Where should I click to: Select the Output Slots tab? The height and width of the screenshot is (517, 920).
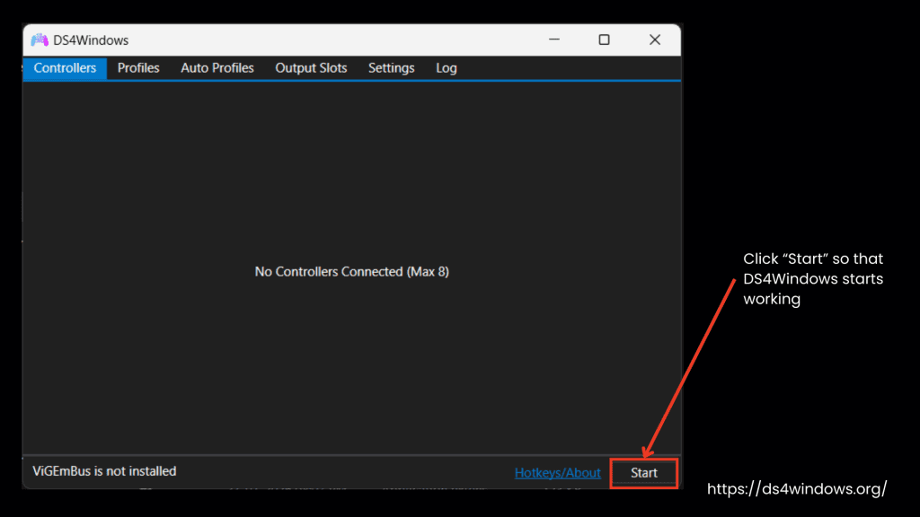click(x=311, y=68)
